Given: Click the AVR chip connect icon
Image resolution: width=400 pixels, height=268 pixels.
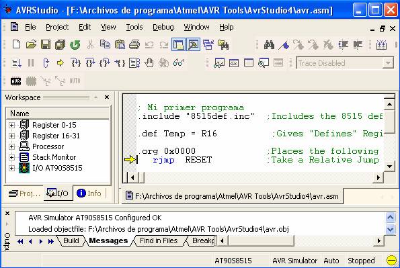Looking at the screenshot, I should click(x=16, y=81).
